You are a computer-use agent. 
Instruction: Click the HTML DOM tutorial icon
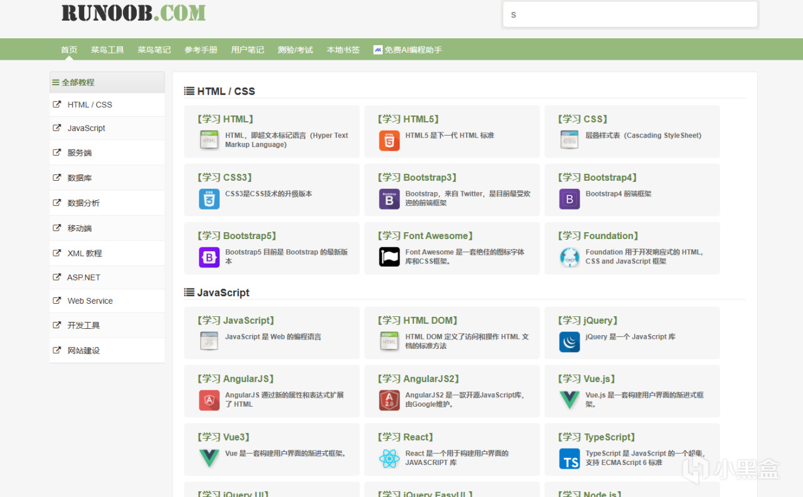click(x=389, y=341)
